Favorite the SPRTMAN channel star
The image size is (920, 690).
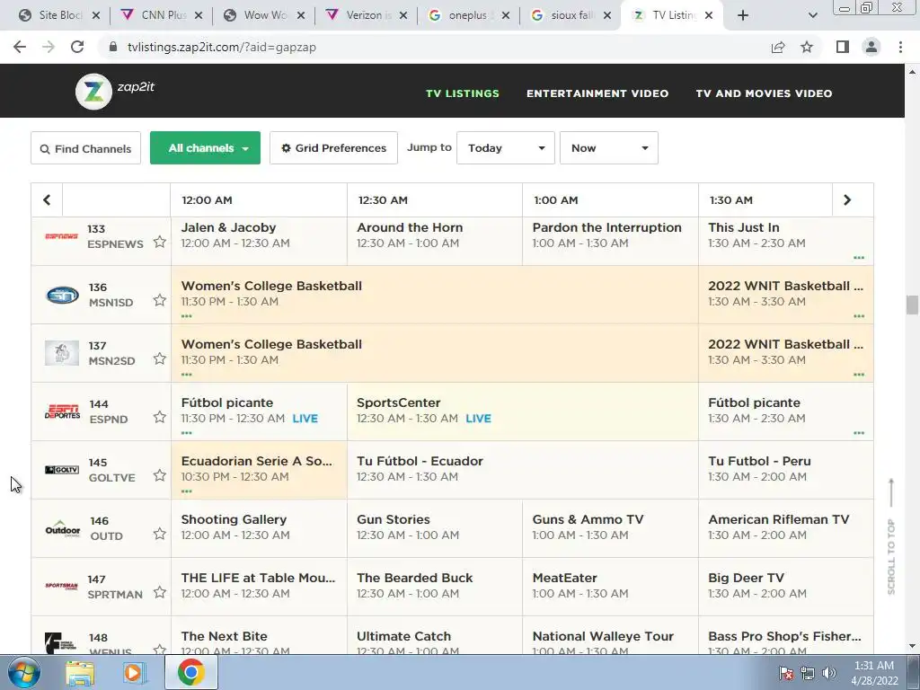pos(160,592)
